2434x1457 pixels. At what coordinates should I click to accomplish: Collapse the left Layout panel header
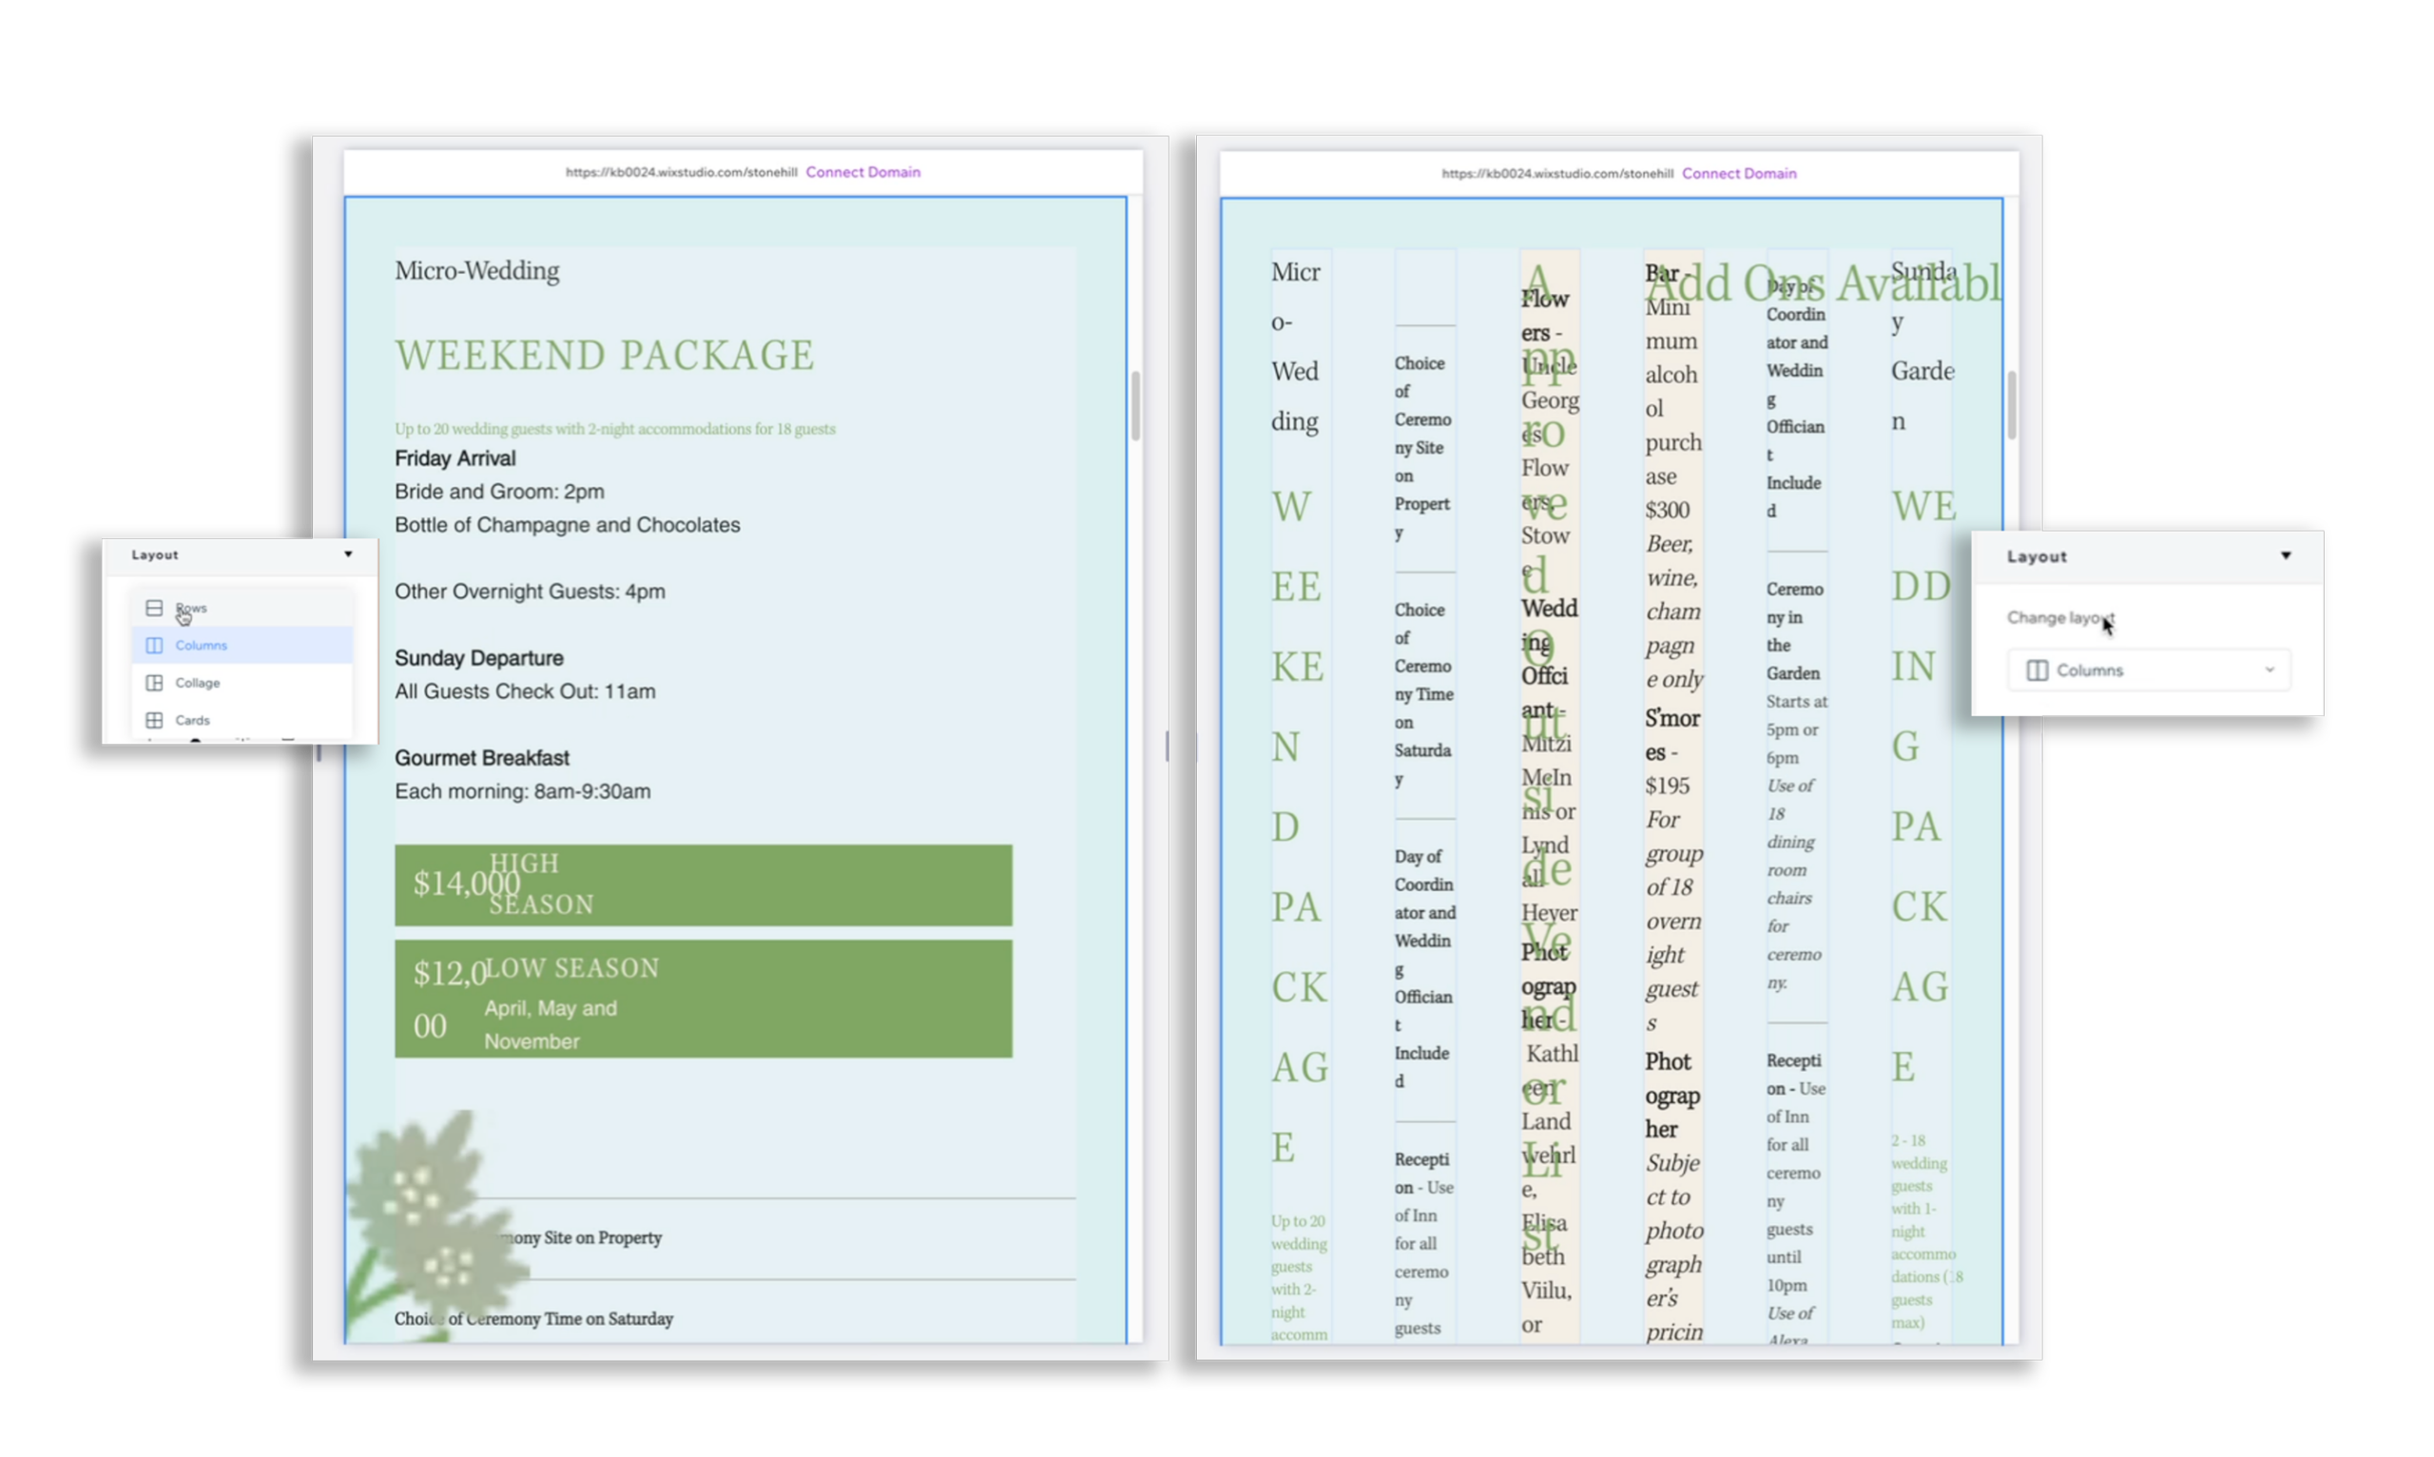pos(348,554)
